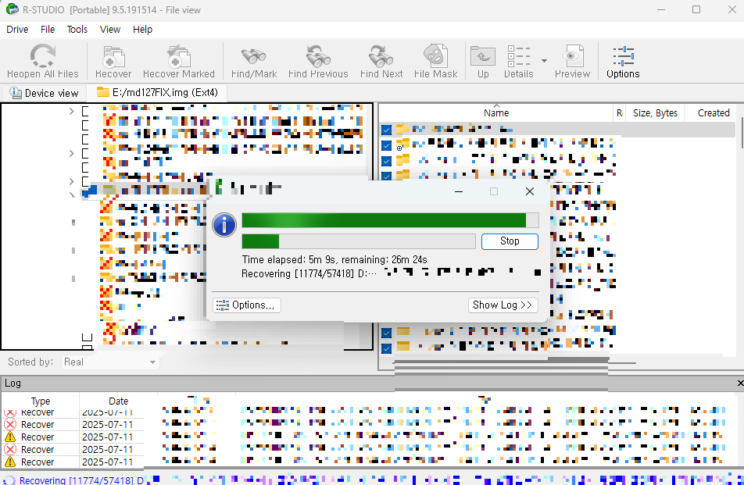Click the overall recovery progress bar
This screenshot has height=485, width=744.
[390, 220]
